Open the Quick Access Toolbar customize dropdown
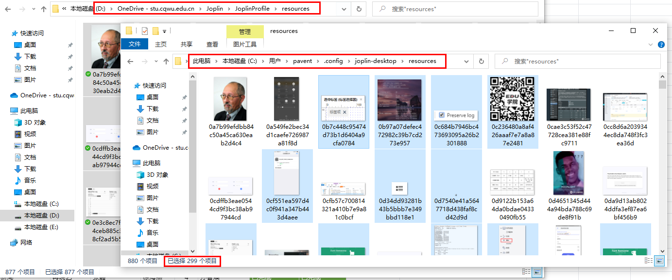Image resolution: width=672 pixels, height=280 pixels. click(x=163, y=31)
